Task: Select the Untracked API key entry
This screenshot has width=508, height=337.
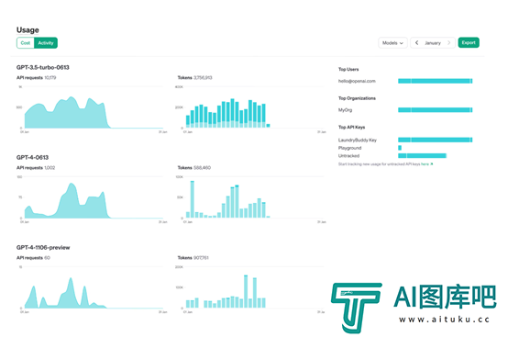Action: tap(348, 156)
